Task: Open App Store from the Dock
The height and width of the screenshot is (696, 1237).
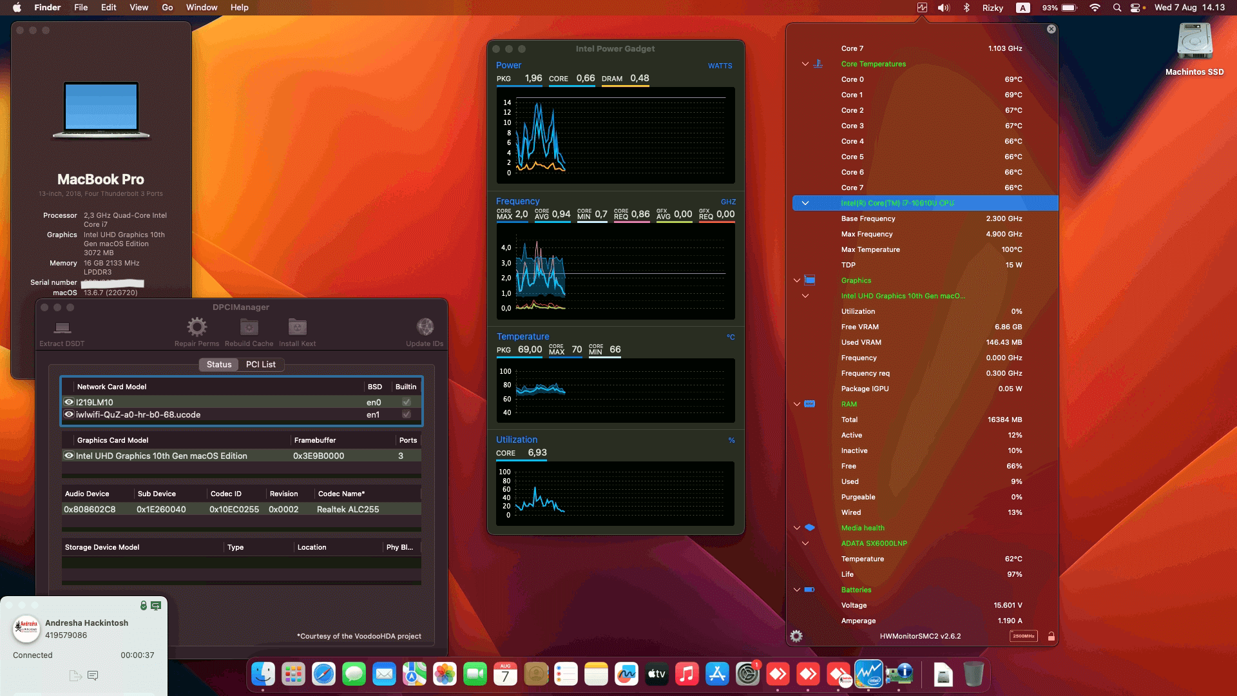Action: click(717, 674)
